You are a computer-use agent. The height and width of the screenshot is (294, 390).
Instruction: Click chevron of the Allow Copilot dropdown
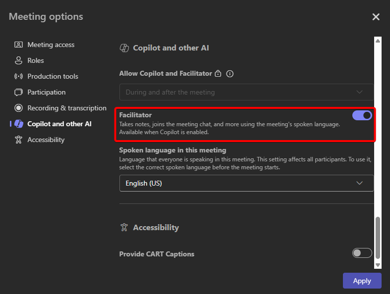point(359,92)
